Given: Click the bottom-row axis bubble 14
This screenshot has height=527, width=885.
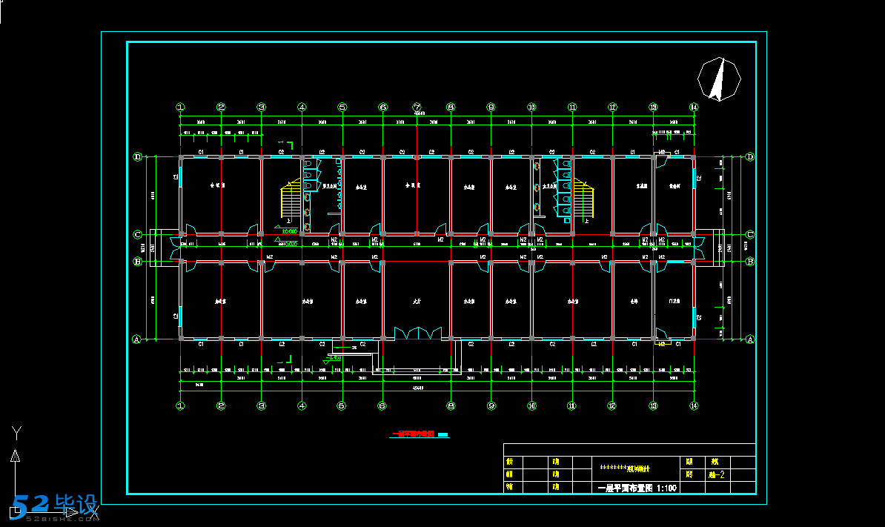Looking at the screenshot, I should pyautogui.click(x=694, y=405).
